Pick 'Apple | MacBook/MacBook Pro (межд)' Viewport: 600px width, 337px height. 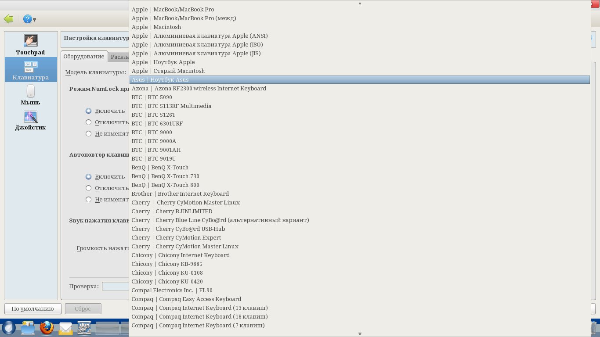click(x=360, y=18)
